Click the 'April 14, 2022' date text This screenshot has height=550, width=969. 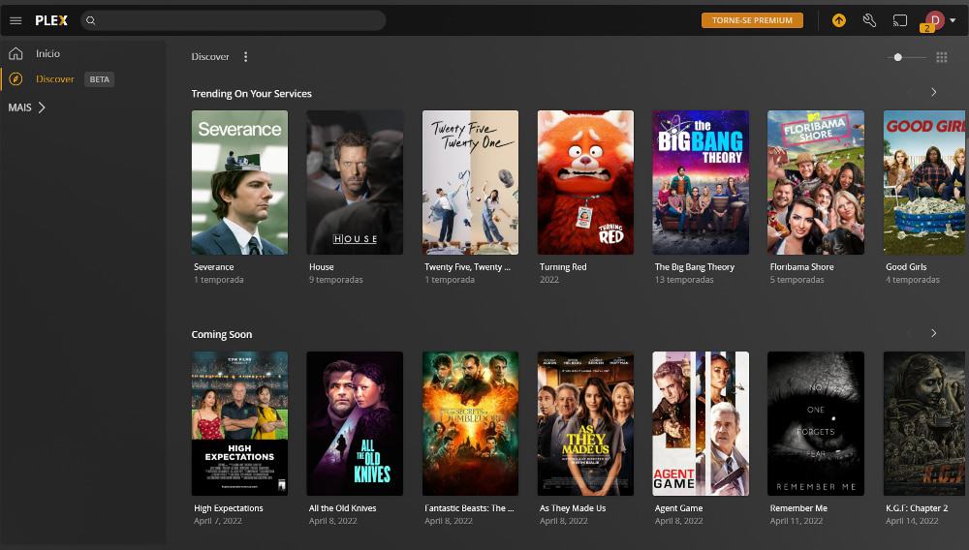point(912,521)
